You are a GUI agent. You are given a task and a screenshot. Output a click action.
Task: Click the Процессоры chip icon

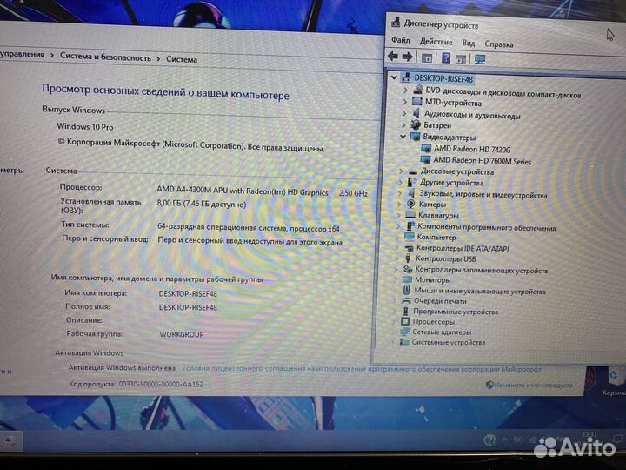[x=405, y=321]
